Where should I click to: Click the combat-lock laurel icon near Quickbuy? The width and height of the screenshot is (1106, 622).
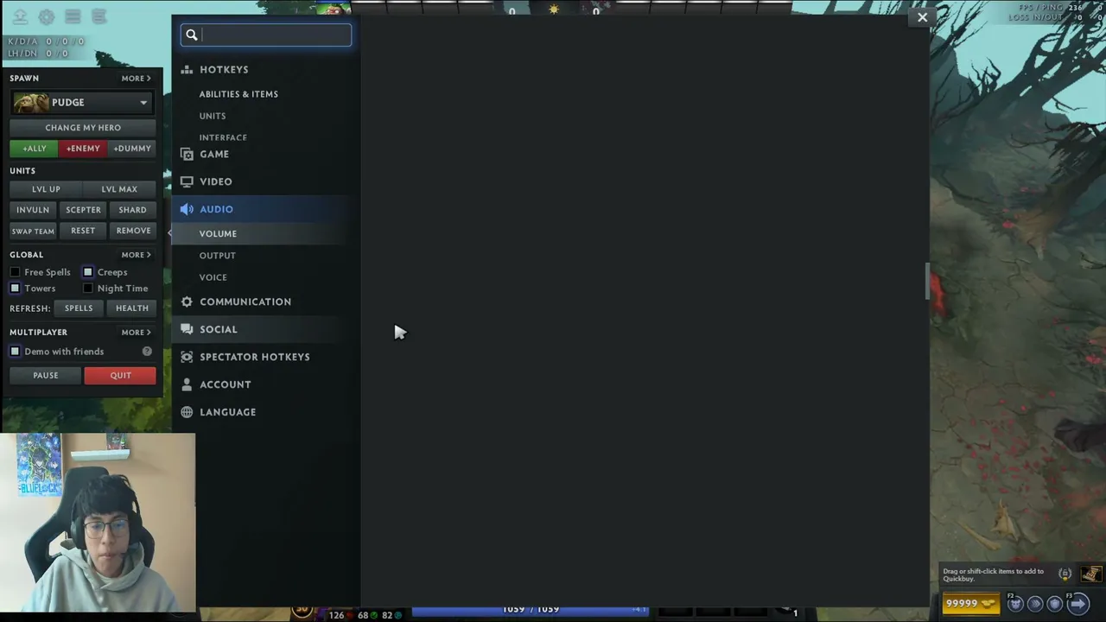pos(1065,574)
